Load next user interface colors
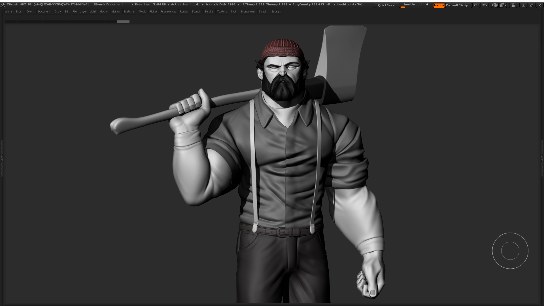This screenshot has width=544, height=306. 484,5
